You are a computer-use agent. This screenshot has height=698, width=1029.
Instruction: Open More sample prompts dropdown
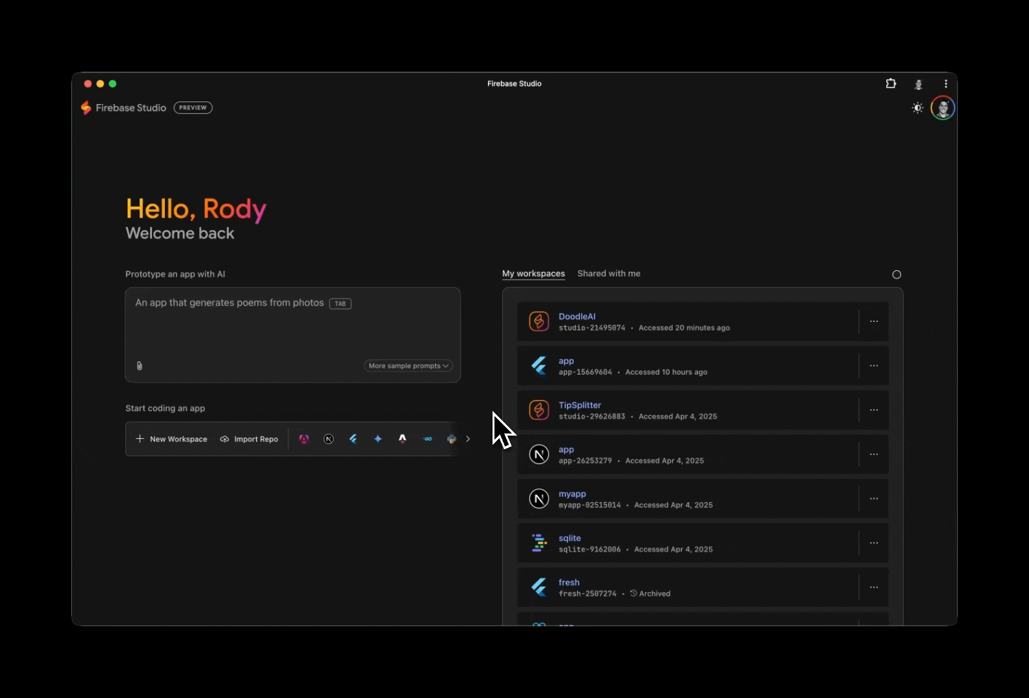[408, 366]
